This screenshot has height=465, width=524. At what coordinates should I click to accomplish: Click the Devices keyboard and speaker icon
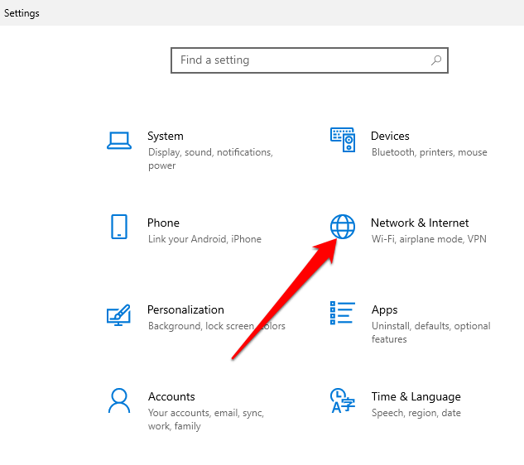(x=343, y=140)
